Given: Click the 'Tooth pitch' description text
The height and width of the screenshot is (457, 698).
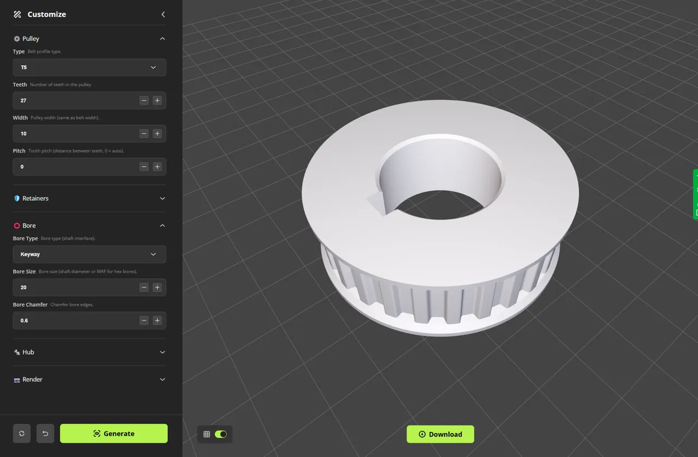Looking at the screenshot, I should pos(76,151).
